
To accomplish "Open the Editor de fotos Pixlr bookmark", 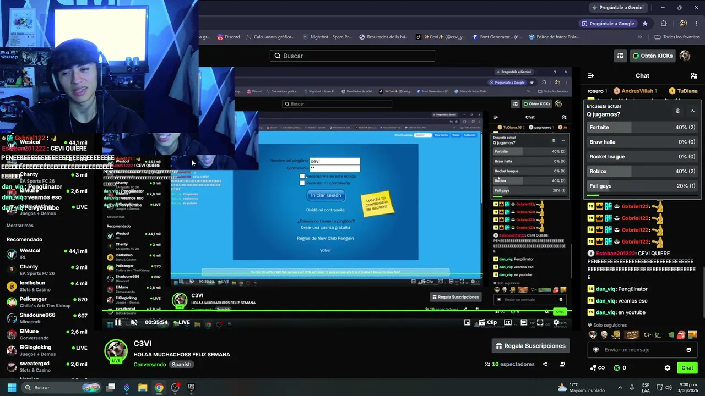I will (x=554, y=37).
